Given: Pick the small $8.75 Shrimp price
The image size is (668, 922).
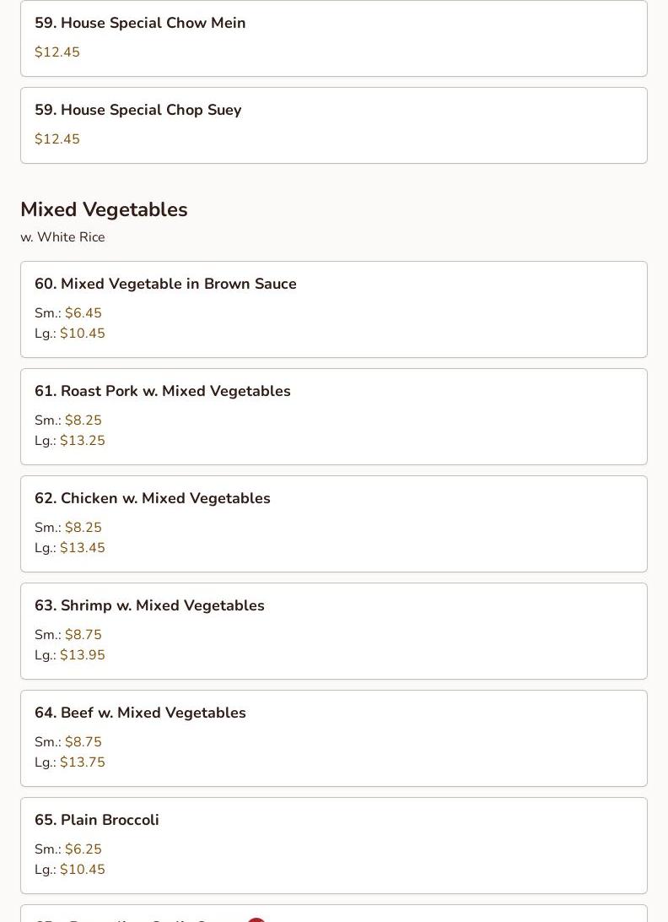Looking at the screenshot, I should pos(83,635).
